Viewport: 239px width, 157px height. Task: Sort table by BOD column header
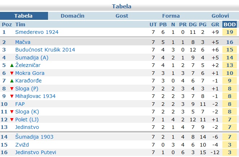tap(230, 24)
